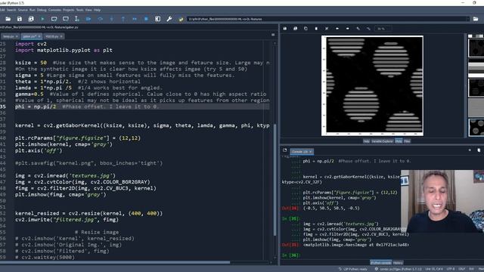Screen dimensions: 484x272
Task: Open PYTHONPATH manager with the Python icon
Action: tap(181, 19)
